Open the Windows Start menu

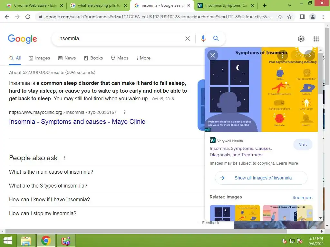point(8,241)
